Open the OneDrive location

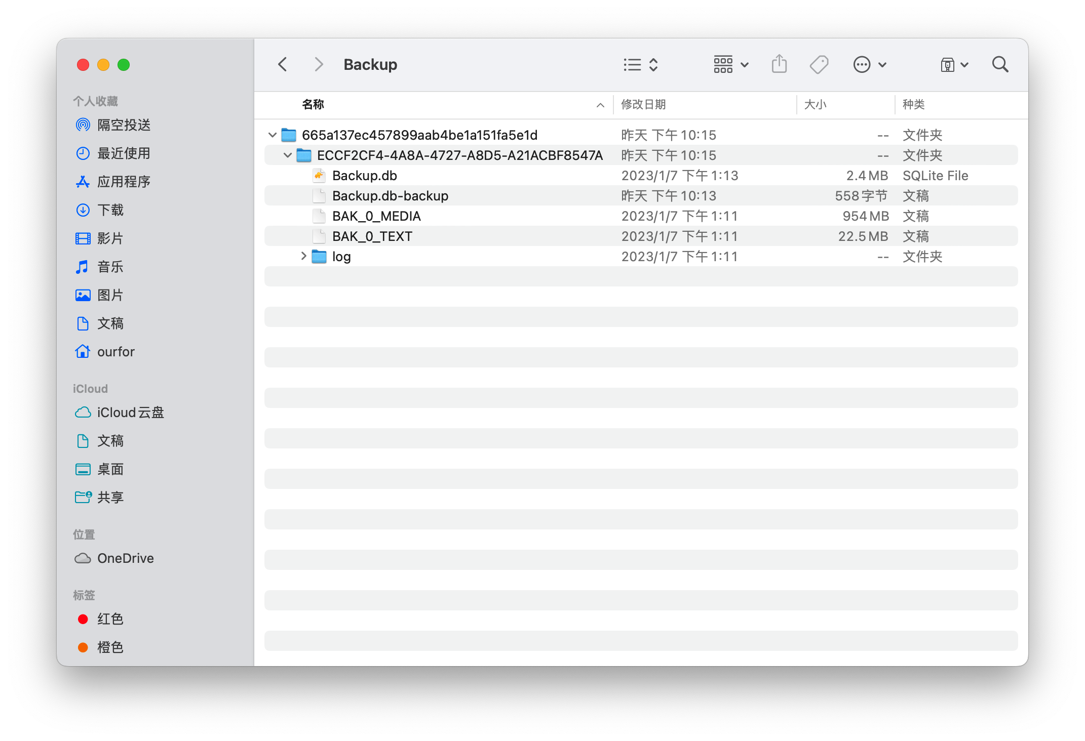pos(125,558)
